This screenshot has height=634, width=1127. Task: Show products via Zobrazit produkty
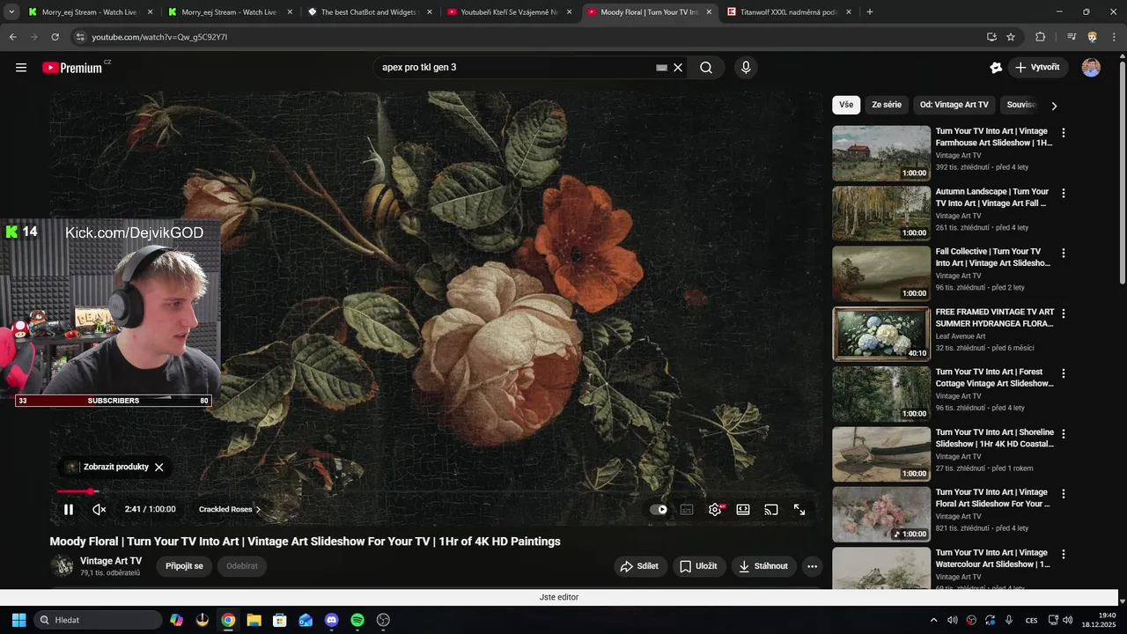click(115, 467)
